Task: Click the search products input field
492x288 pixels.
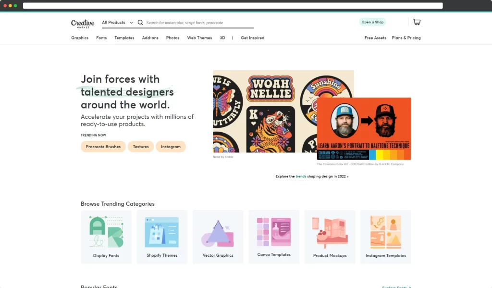Action: click(199, 23)
